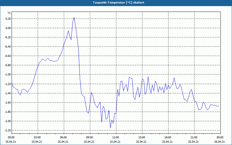The height and width of the screenshot is (145, 232).
Task: Select the -0,20 y-axis value
Action: [x=8, y=37]
